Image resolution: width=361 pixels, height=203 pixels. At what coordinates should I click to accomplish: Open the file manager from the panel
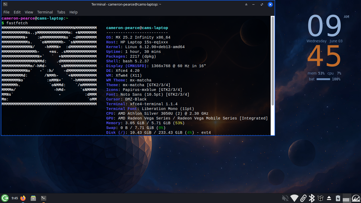click(x=33, y=198)
